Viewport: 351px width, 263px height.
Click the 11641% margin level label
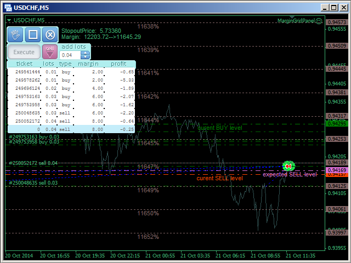click(x=148, y=73)
